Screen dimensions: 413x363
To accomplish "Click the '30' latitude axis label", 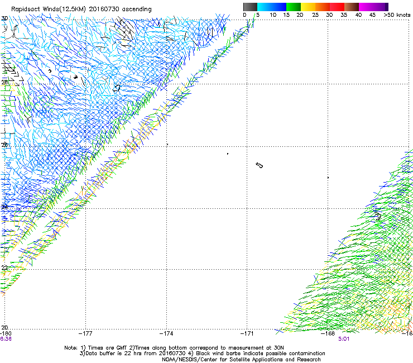I will 4,18.
